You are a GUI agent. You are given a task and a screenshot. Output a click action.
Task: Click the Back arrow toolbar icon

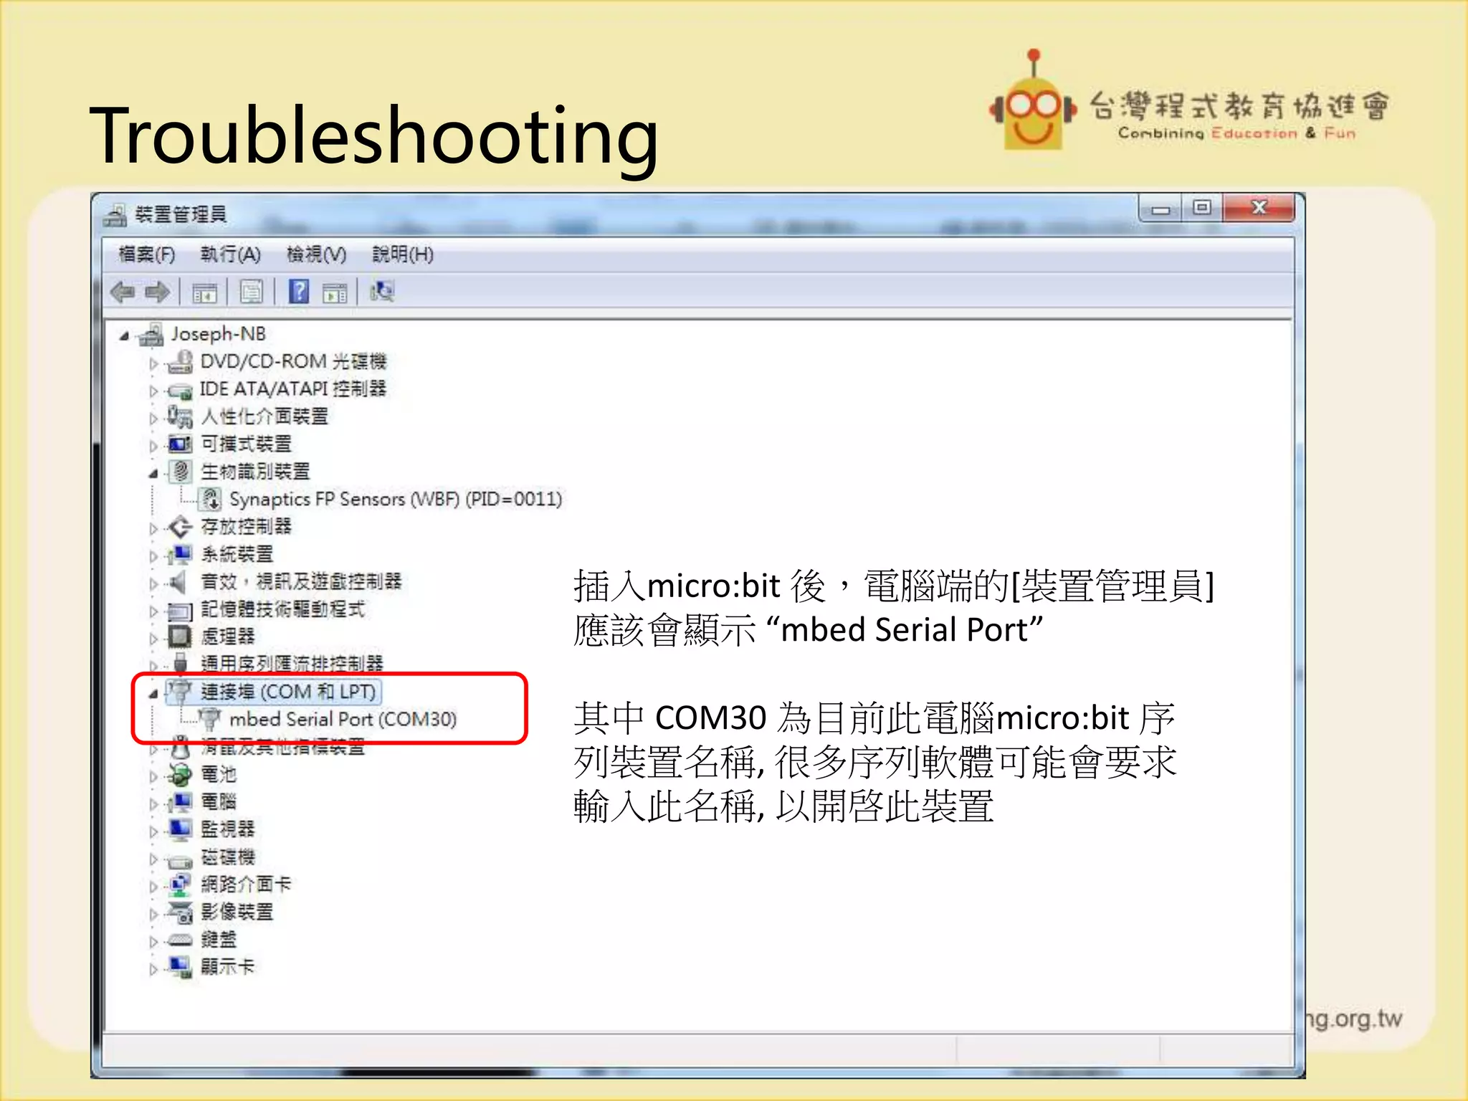click(x=123, y=292)
